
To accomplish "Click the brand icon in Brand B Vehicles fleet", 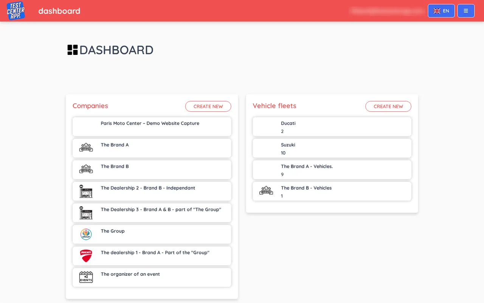I will pos(266,191).
